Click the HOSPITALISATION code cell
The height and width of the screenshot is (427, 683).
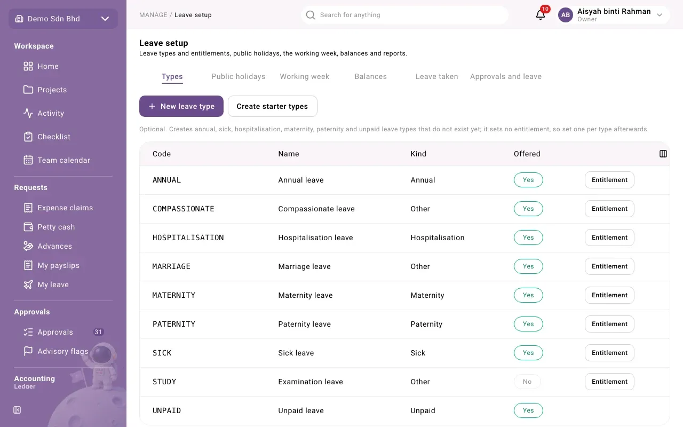(x=188, y=238)
